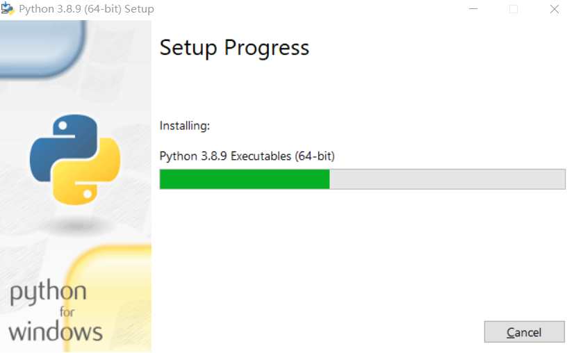The height and width of the screenshot is (353, 574).
Task: Click the empty area below the progress bar
Action: 361,257
